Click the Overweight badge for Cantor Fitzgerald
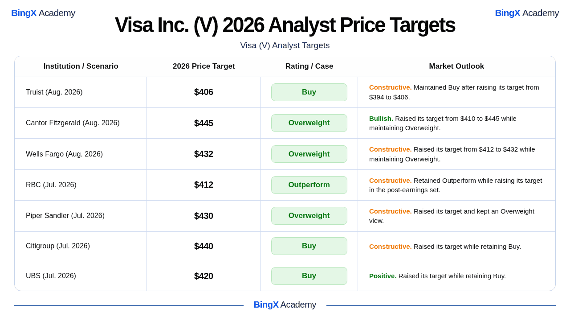570x321 pixels. pyautogui.click(x=309, y=123)
